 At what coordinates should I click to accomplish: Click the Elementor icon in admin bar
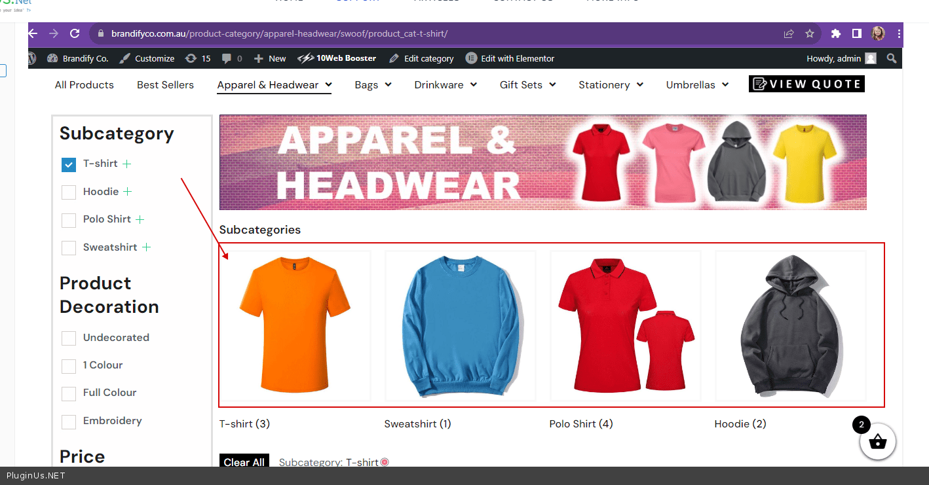pyautogui.click(x=471, y=58)
